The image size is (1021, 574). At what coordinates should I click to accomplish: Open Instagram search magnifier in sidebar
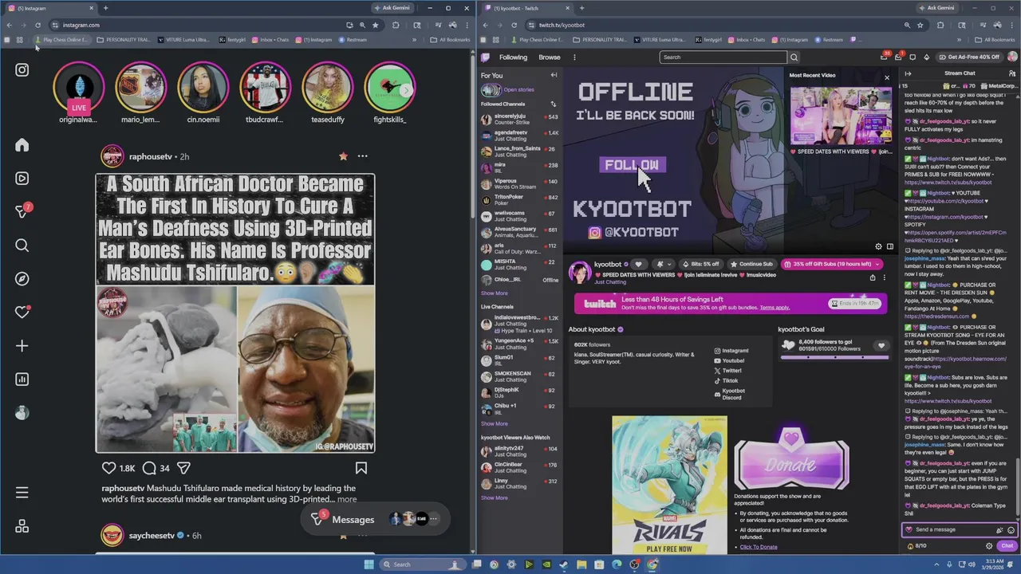pos(22,246)
